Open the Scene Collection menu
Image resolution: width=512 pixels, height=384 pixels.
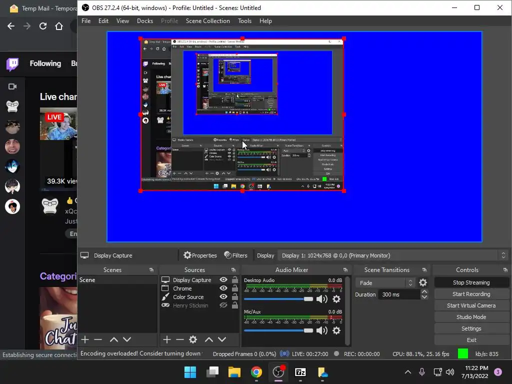208,21
